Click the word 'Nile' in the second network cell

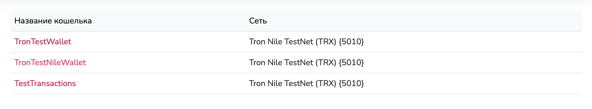(275, 63)
